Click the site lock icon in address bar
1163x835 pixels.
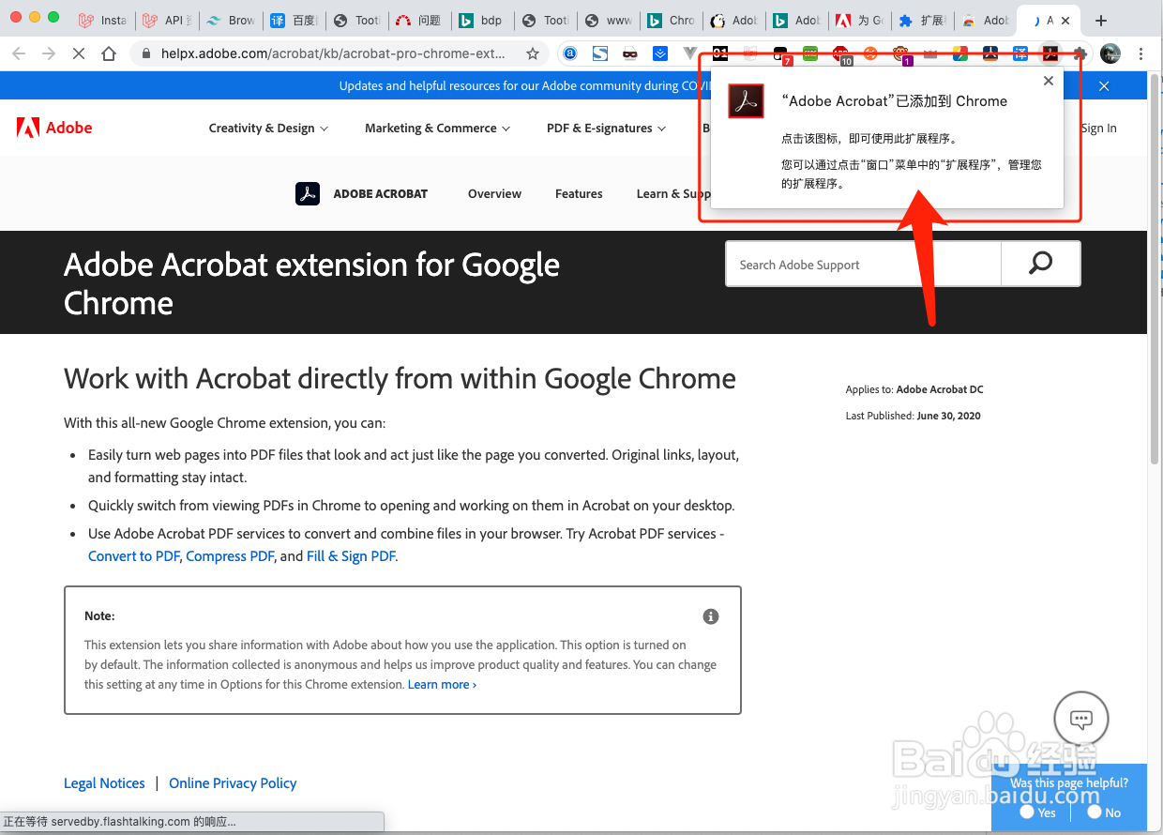[x=145, y=53]
